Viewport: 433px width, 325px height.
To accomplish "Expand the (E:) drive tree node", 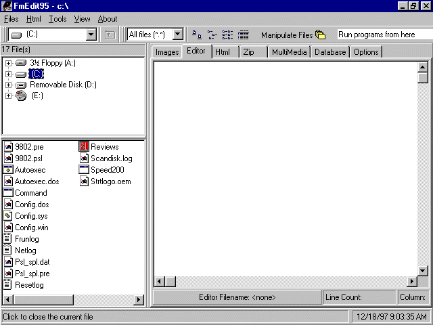I will 8,95.
